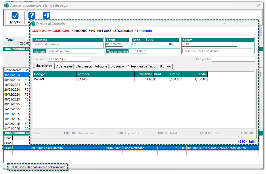Select the 05/08/2024 row in Vencimiento list

[x=13, y=75]
